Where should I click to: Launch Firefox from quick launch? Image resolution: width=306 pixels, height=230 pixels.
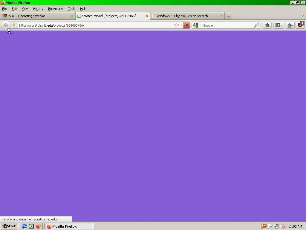[38, 226]
